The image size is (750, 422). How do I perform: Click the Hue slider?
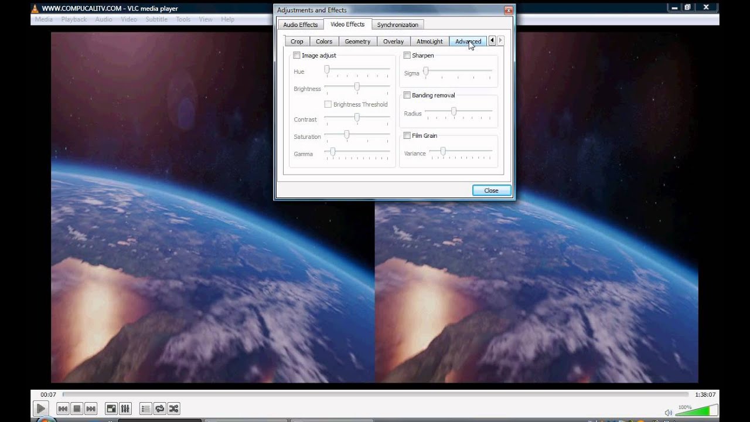(357, 70)
